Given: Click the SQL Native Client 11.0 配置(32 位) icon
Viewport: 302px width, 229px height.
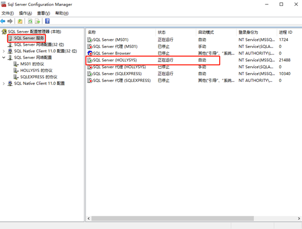Looking at the screenshot, I should pyautogui.click(x=10, y=51).
